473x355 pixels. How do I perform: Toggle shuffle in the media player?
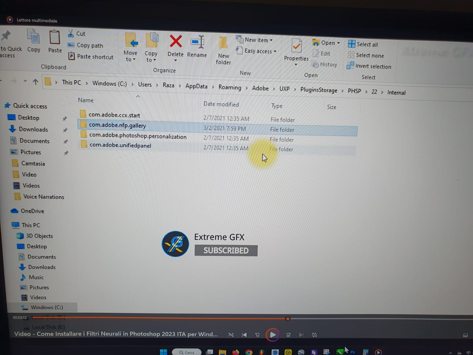[x=231, y=335]
